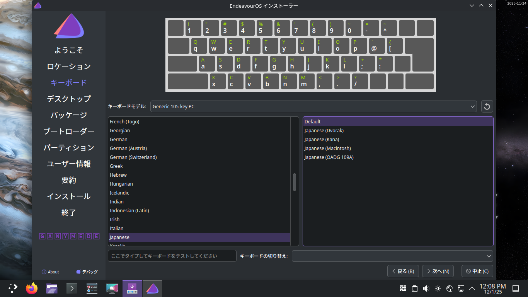Select Icelandic layout

click(x=199, y=193)
